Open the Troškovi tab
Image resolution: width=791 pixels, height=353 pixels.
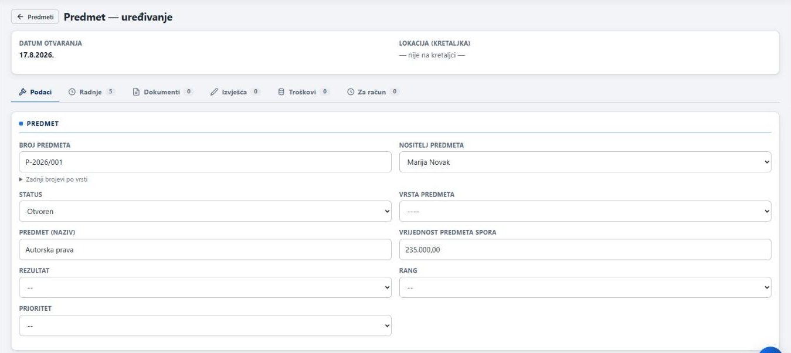[303, 91]
